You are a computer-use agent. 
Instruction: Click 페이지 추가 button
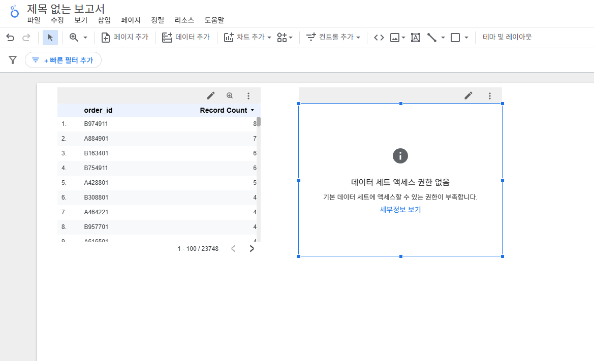pos(124,38)
